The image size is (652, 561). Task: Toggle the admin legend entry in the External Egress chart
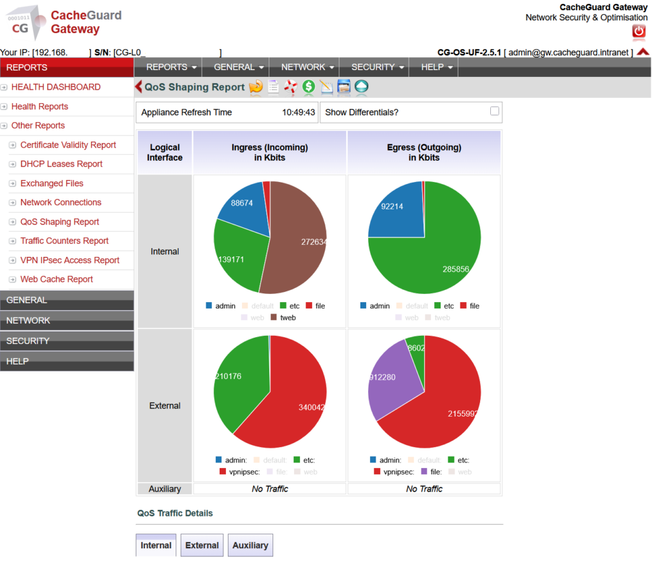click(x=385, y=460)
